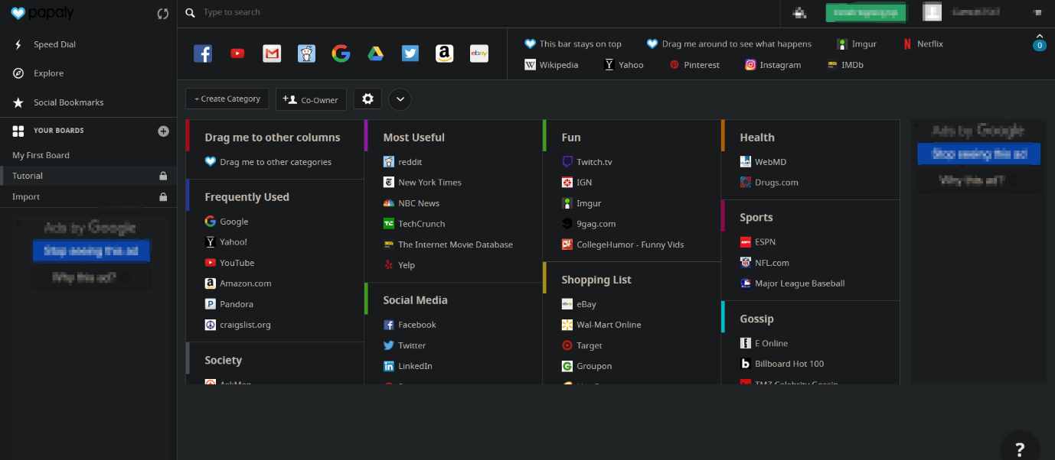Click the Create Category button
The height and width of the screenshot is (460, 1055).
click(227, 99)
